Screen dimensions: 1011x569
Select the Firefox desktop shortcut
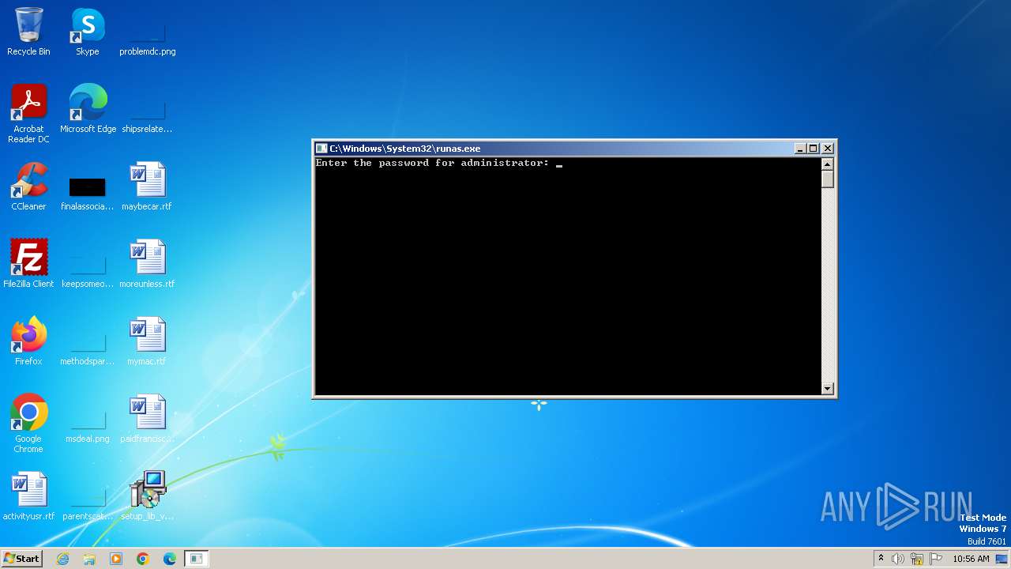(x=28, y=341)
